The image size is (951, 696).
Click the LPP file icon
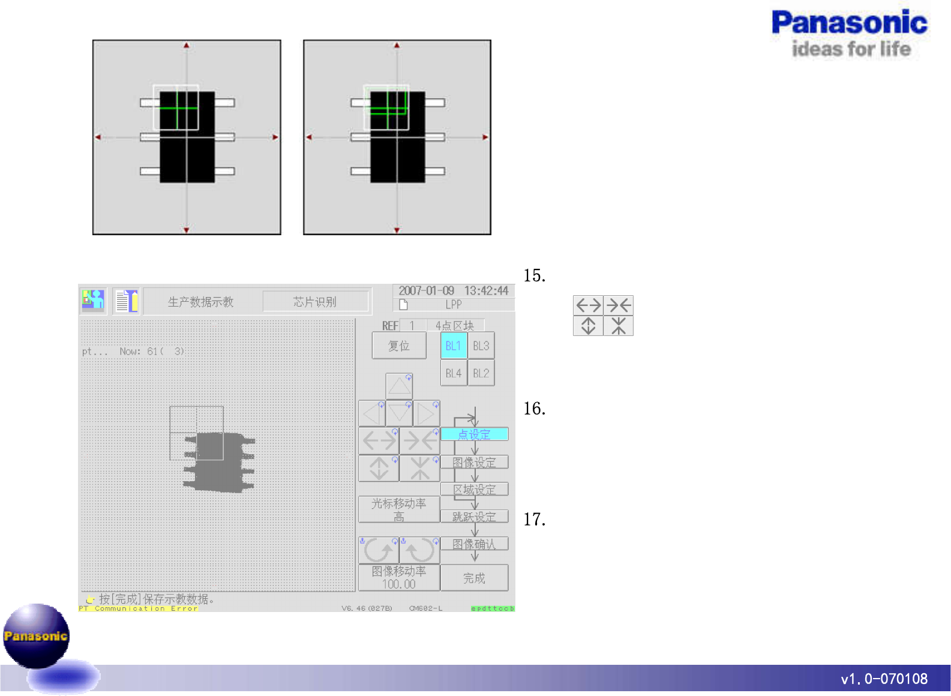tap(403, 304)
